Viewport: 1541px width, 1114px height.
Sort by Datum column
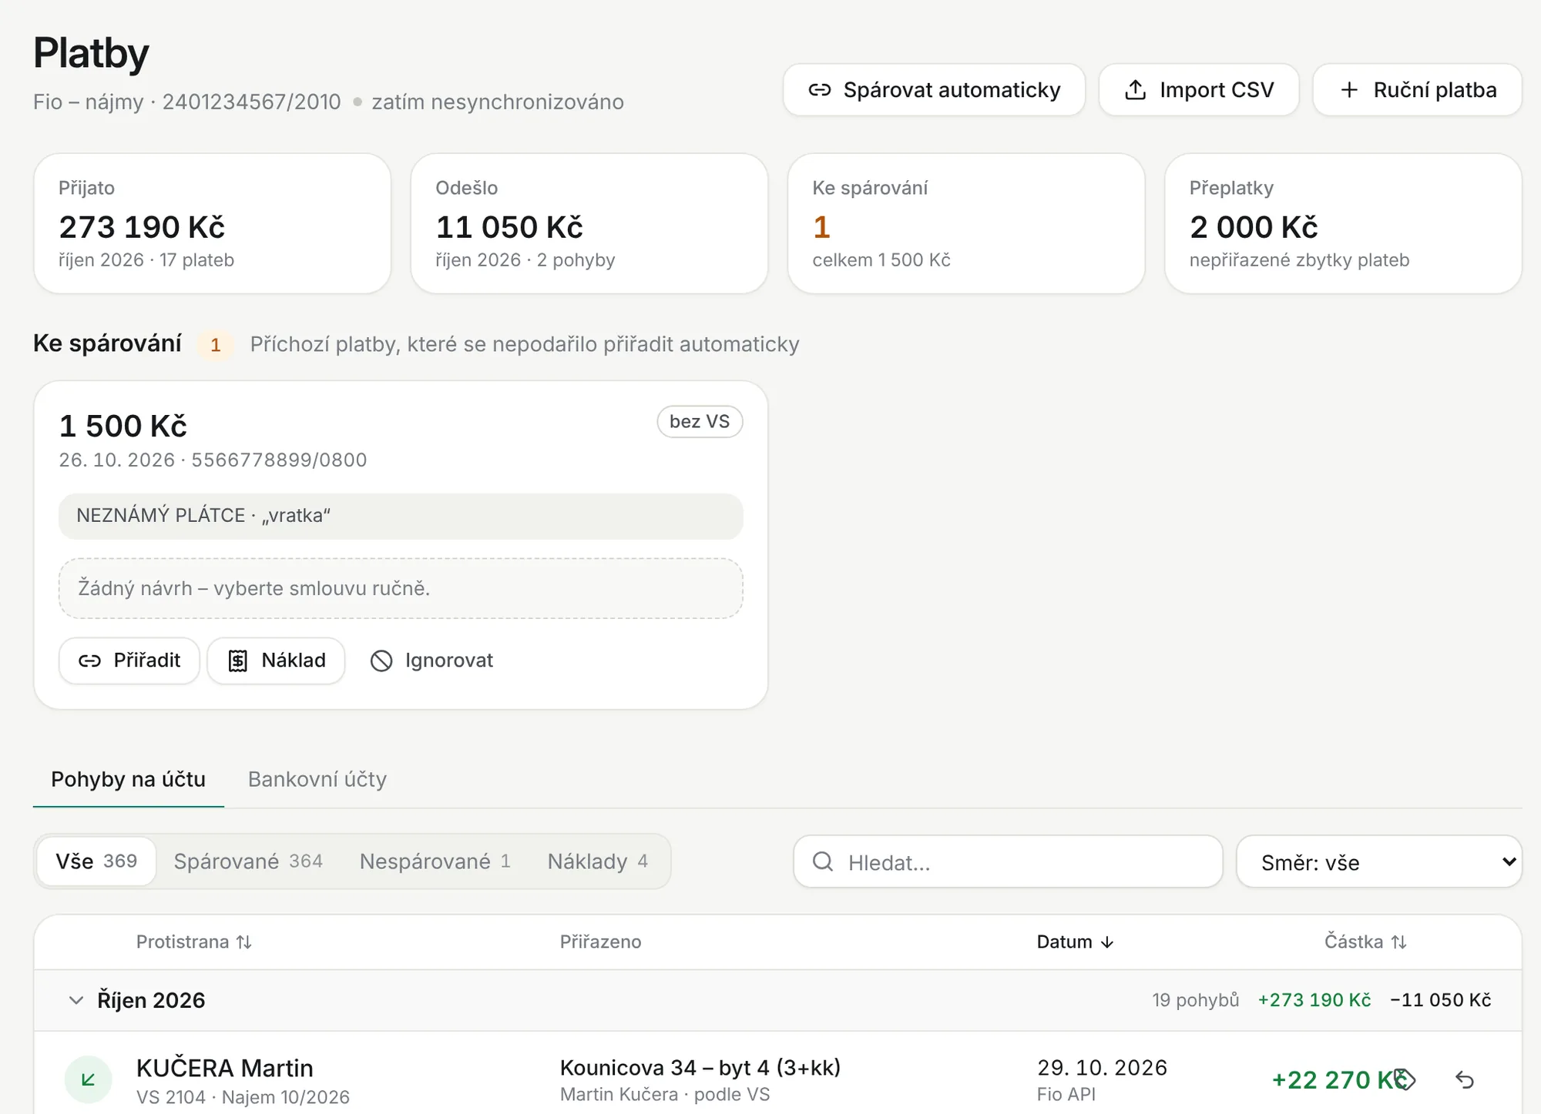tap(1075, 942)
